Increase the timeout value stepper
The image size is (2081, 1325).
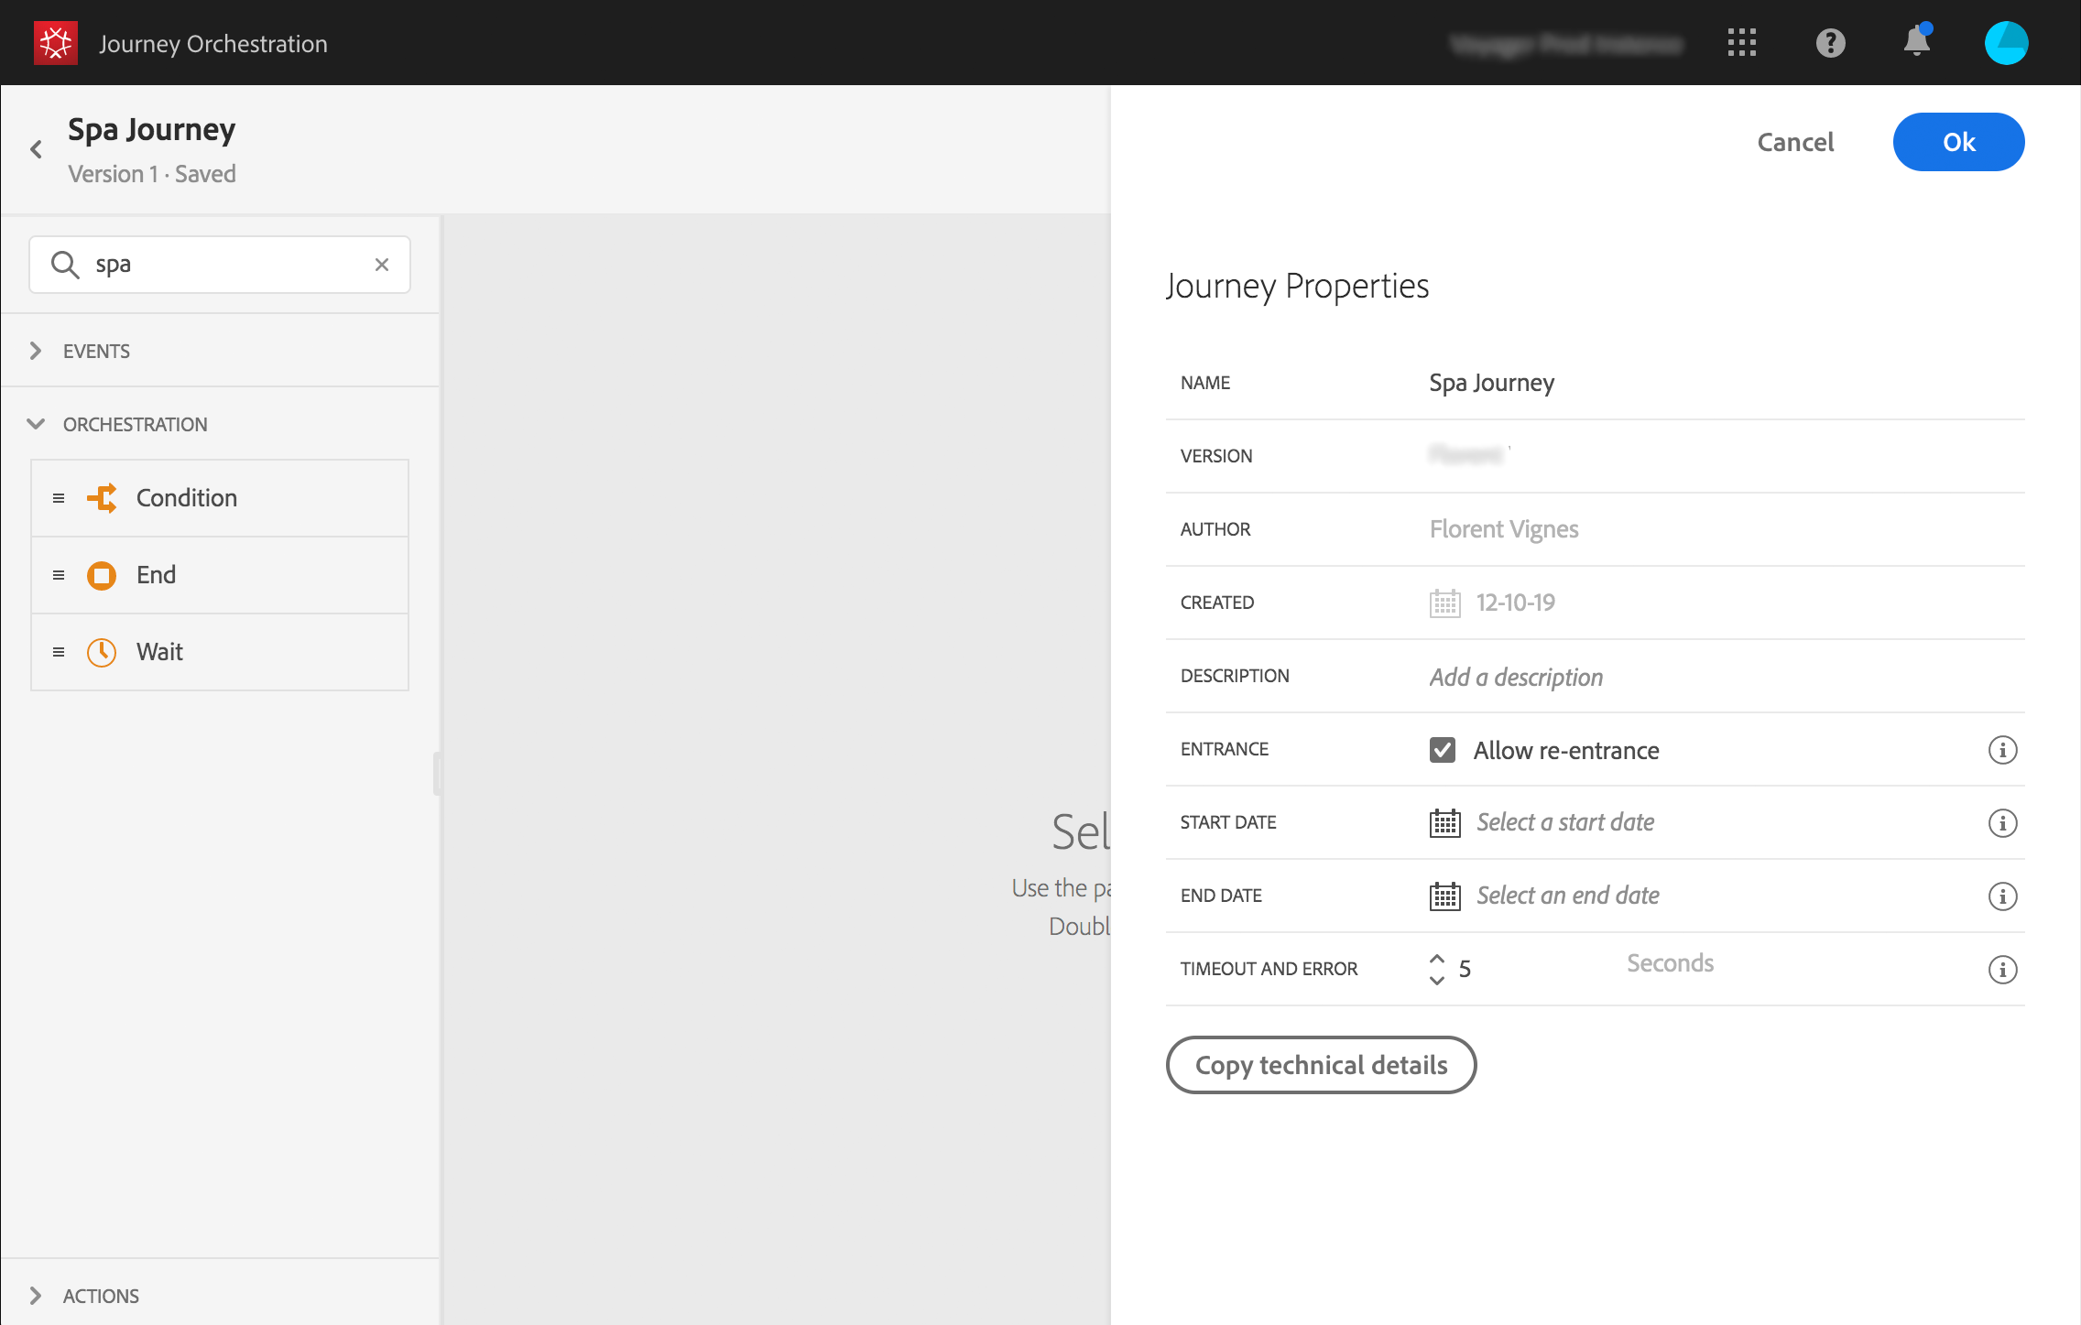(x=1437, y=959)
